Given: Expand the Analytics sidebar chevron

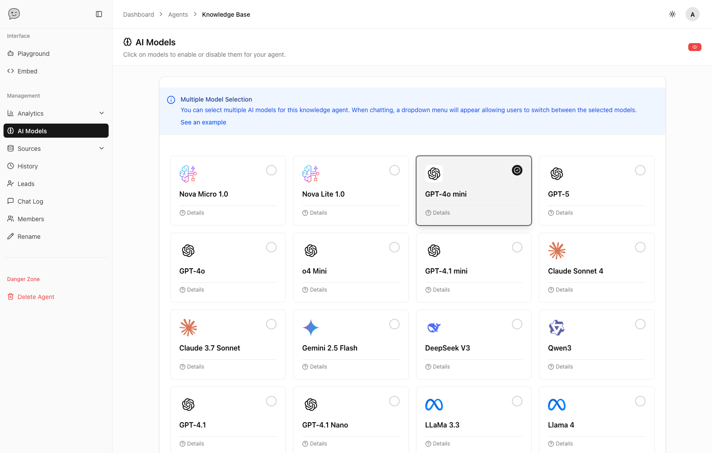Looking at the screenshot, I should (102, 113).
